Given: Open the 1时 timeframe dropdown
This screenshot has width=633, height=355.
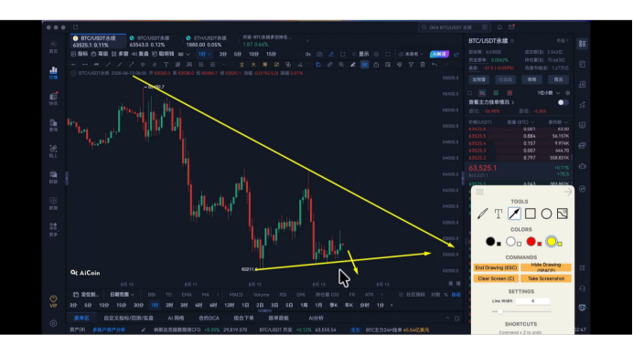Looking at the screenshot, I should tap(205, 54).
